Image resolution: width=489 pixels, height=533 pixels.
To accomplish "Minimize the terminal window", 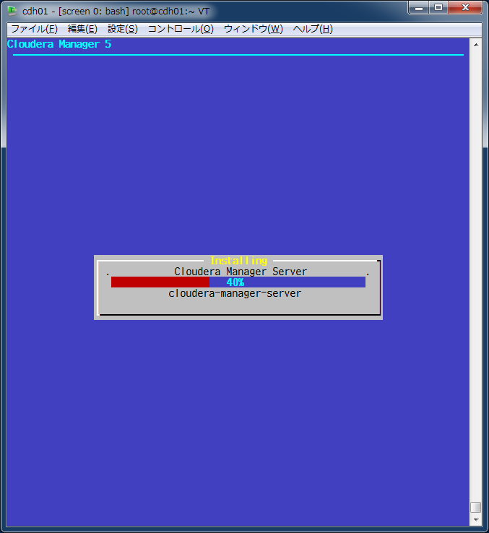I will pyautogui.click(x=419, y=7).
